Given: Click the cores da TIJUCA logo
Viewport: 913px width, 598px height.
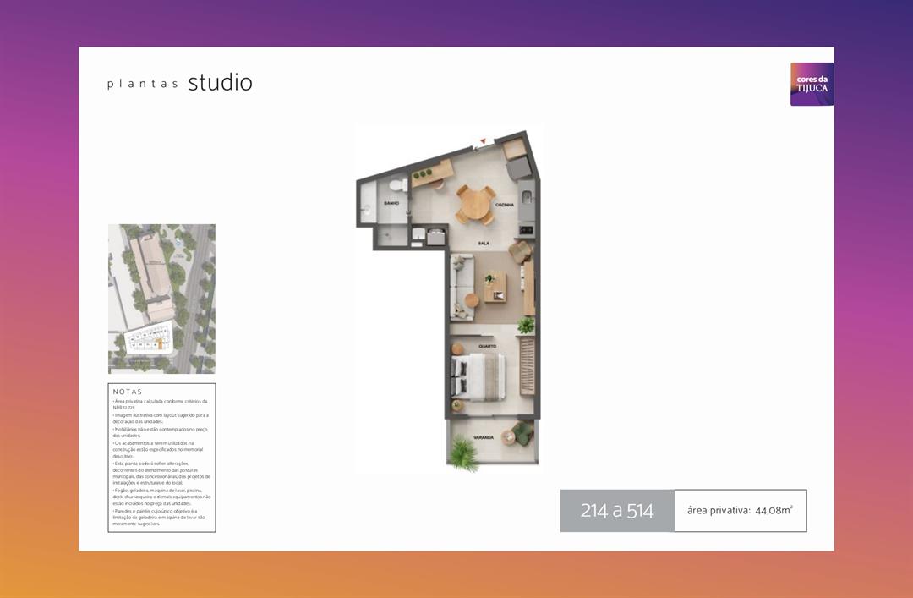Looking at the screenshot, I should (812, 84).
